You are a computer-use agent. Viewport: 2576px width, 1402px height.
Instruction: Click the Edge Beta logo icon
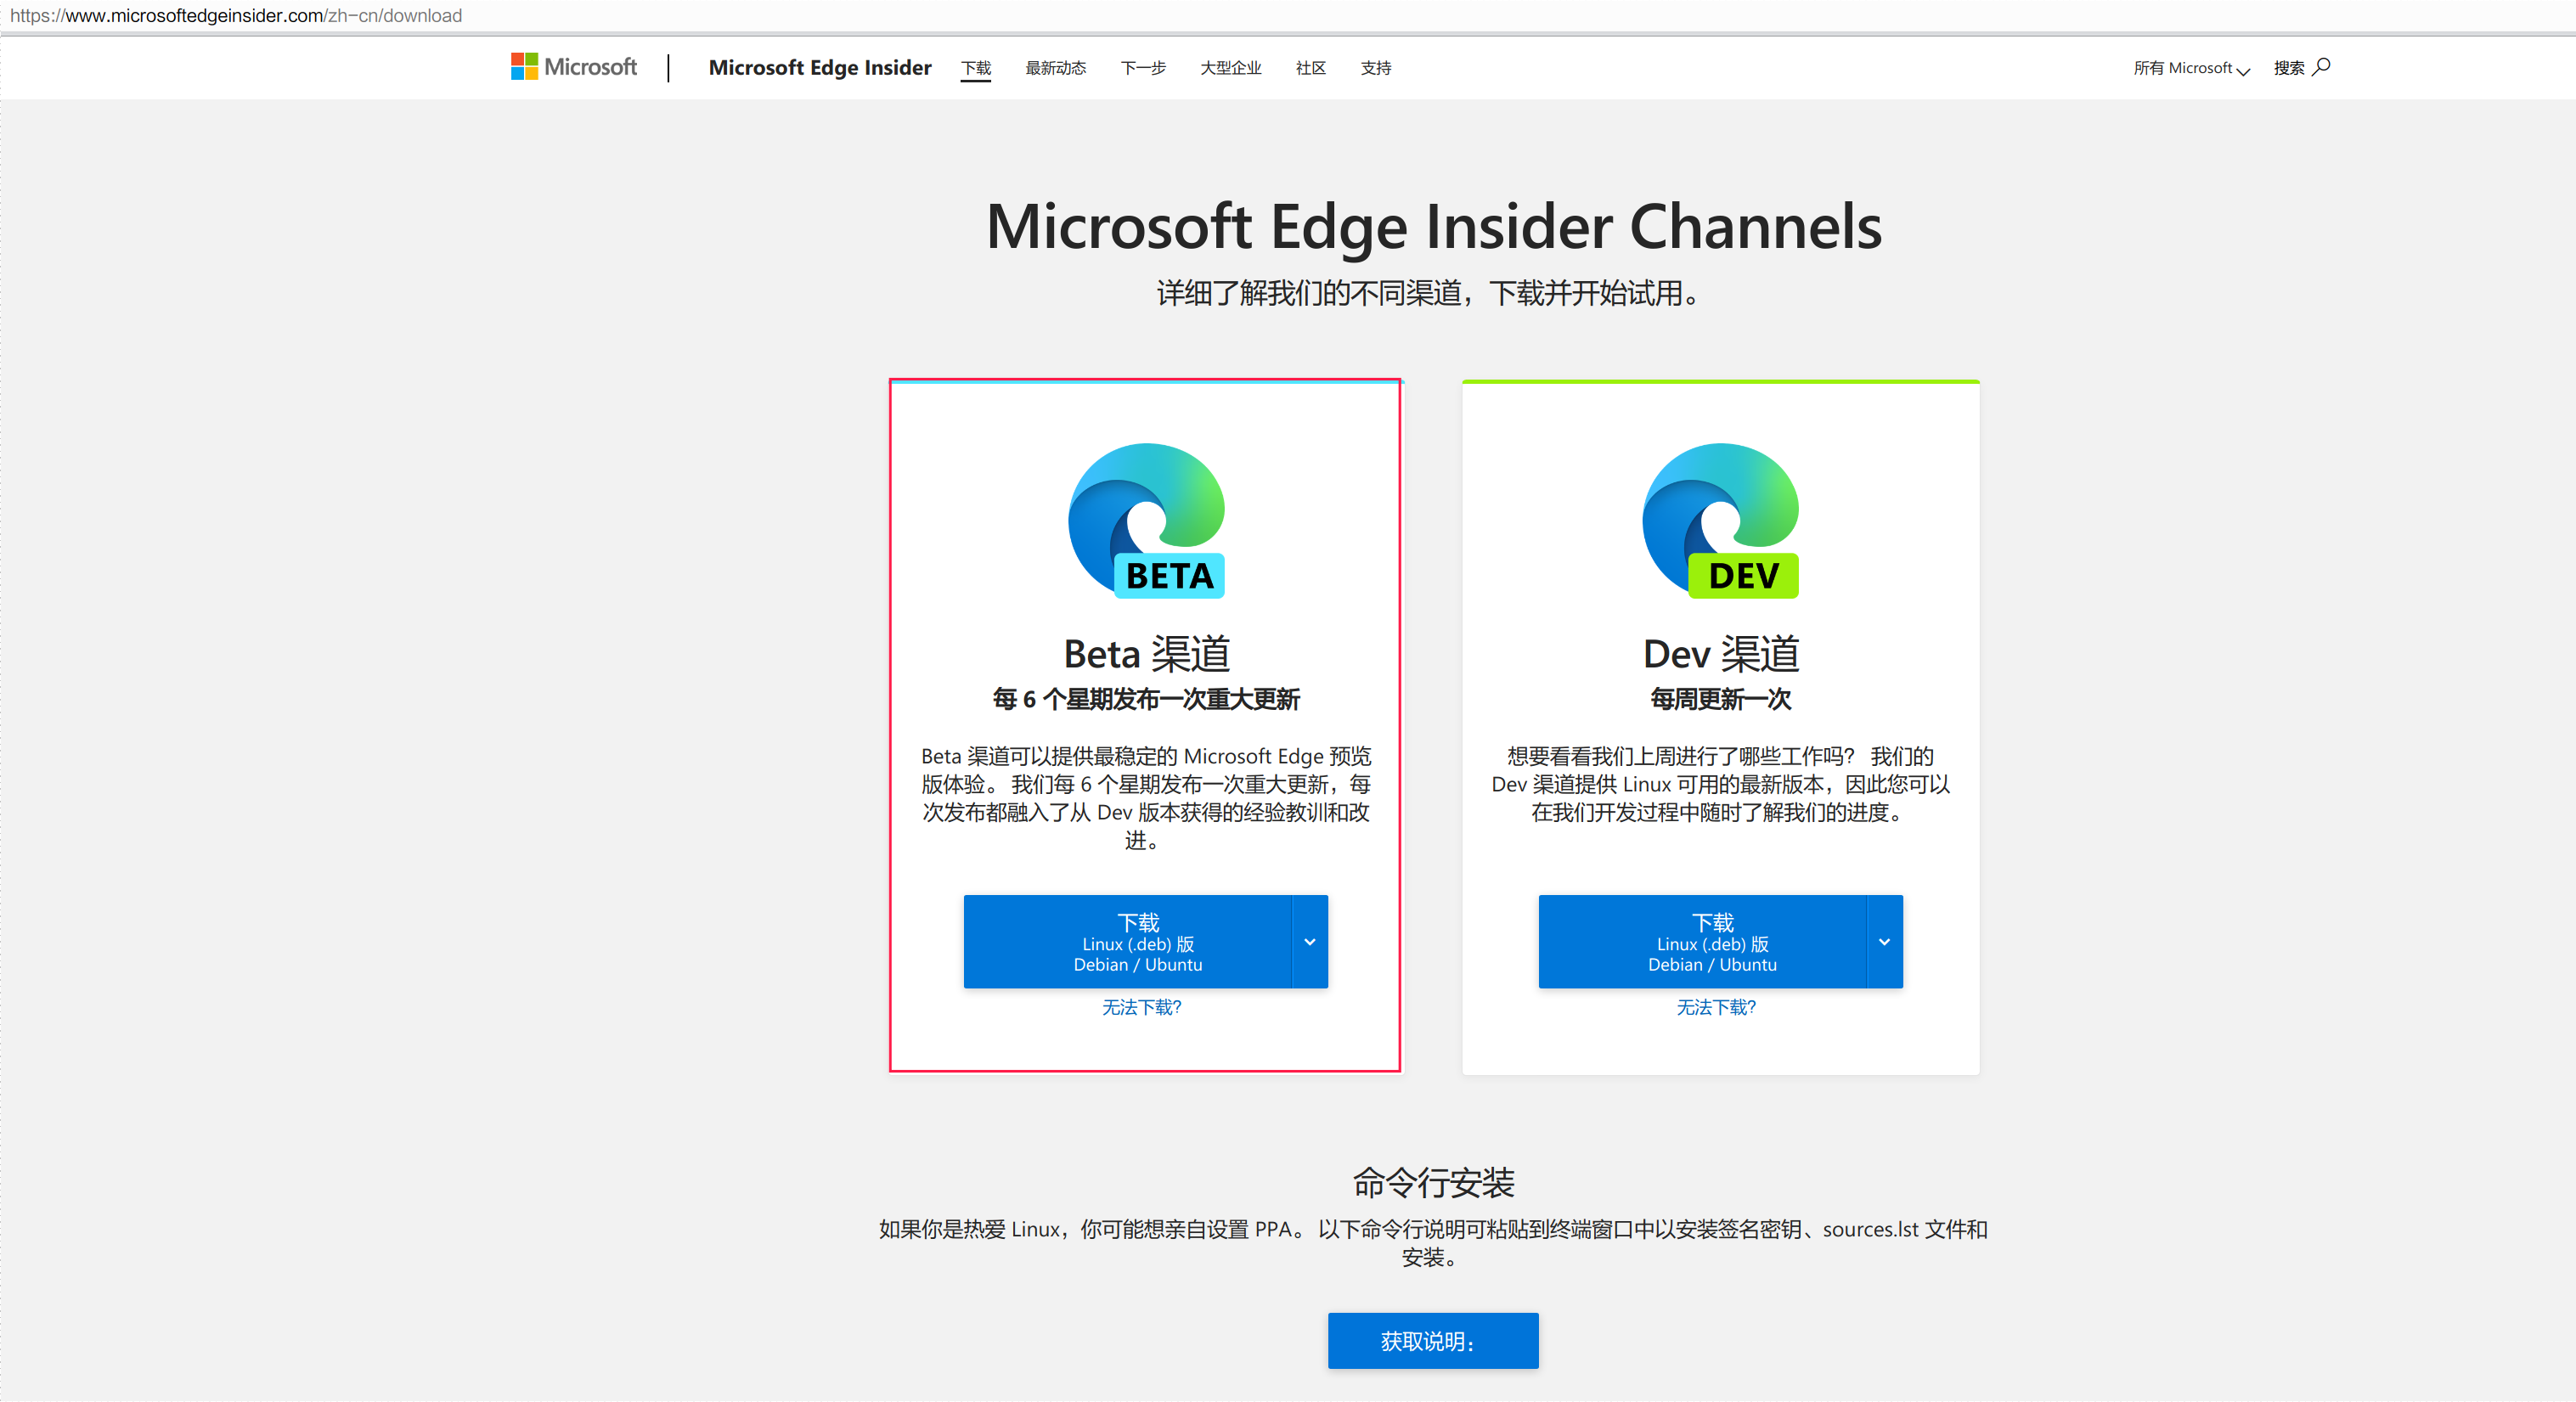pos(1146,520)
